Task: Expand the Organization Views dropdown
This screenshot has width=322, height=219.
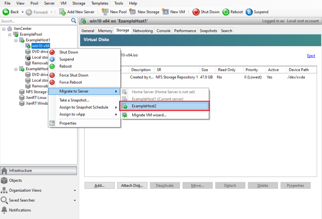Action: [x=75, y=190]
